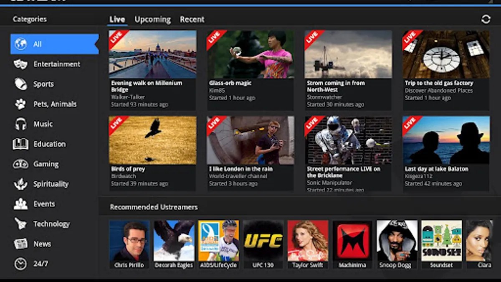Viewport: 501px width, 282px height.
Task: Click title 'Trip to the old gas factory'
Action: pyautogui.click(x=439, y=83)
